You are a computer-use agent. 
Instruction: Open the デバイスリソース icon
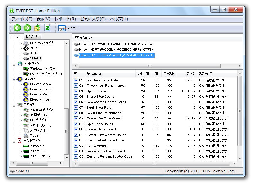(x=26, y=126)
